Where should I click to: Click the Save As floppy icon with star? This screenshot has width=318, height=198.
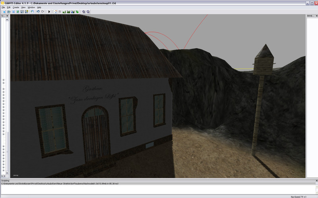[26, 12]
